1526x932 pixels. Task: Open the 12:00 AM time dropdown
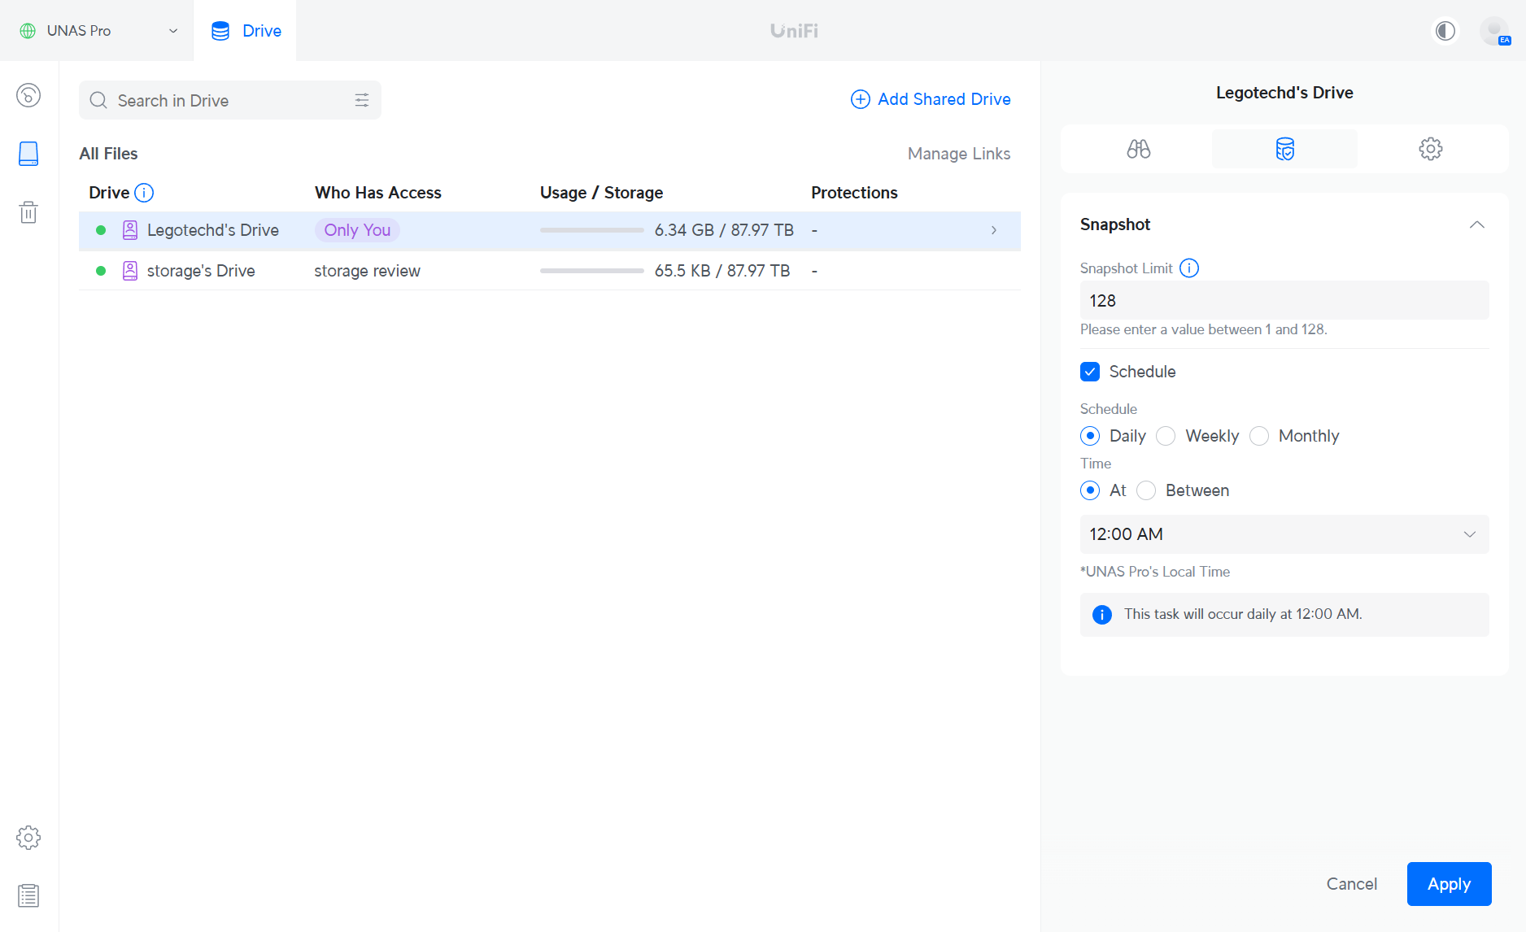tap(1284, 534)
